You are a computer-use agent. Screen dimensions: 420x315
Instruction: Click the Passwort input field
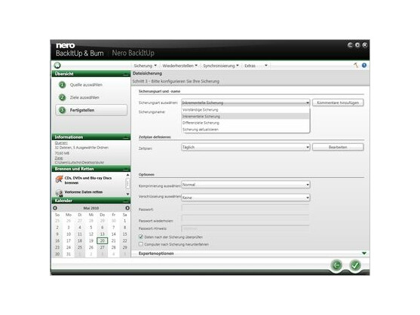coord(245,209)
